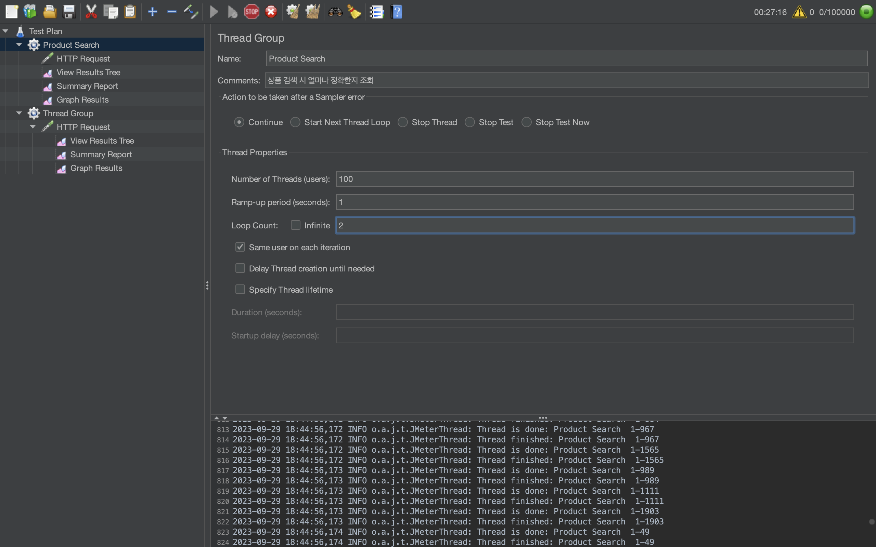Open the Search binoculars tool
This screenshot has width=876, height=547.
[x=335, y=12]
